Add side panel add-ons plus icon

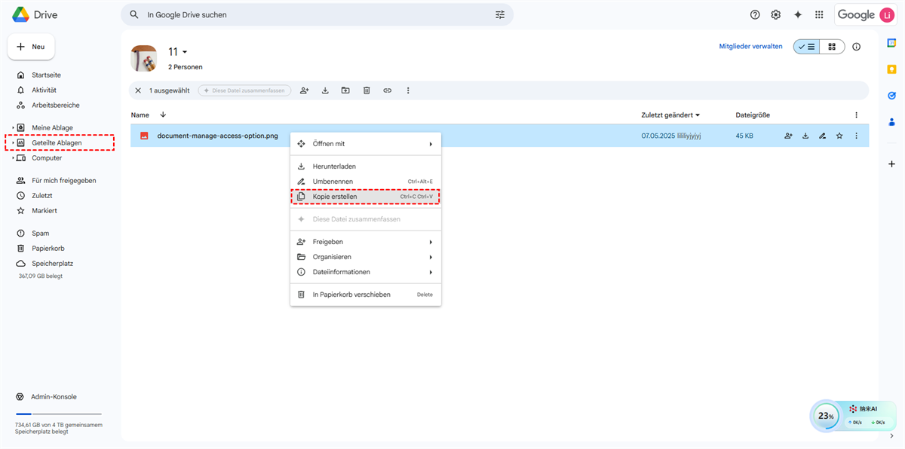(891, 163)
